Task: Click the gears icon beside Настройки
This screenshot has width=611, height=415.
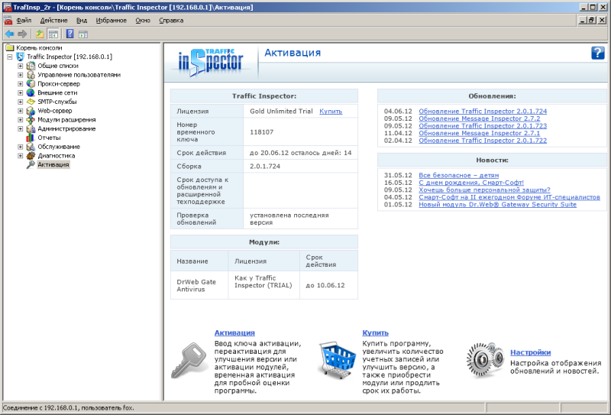Action: [x=486, y=360]
